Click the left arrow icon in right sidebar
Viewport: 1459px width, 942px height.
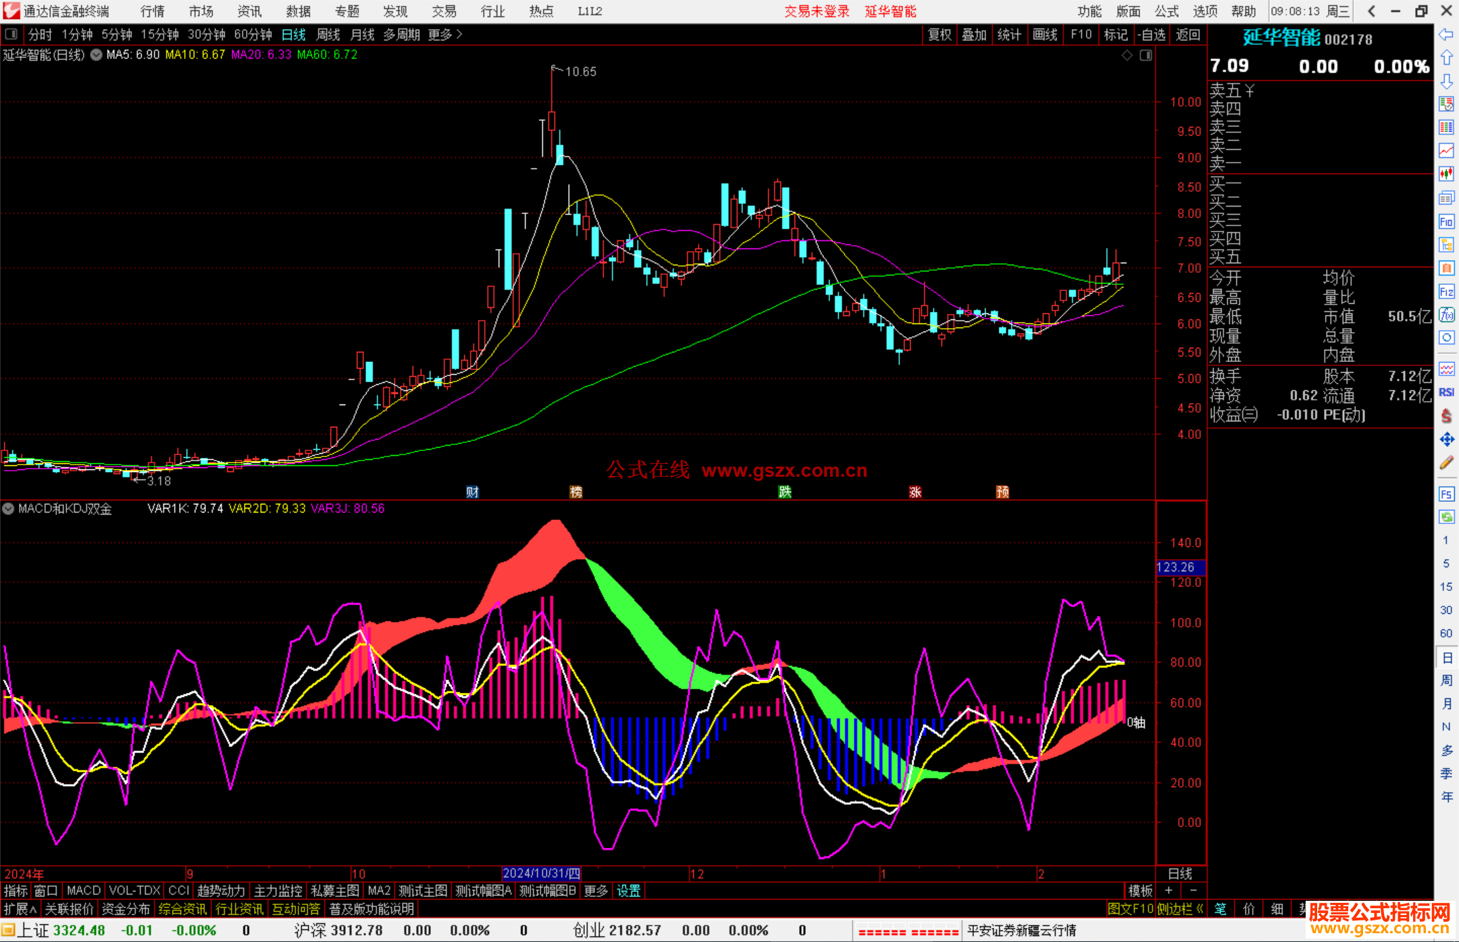pyautogui.click(x=1446, y=34)
